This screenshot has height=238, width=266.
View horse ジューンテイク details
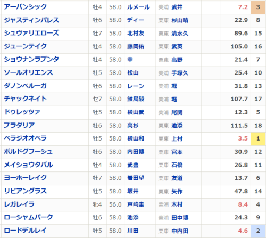coord(26,46)
